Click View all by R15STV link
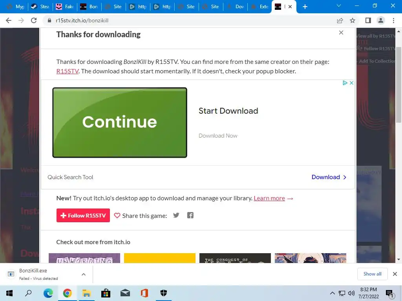The image size is (402, 301). tap(376, 36)
